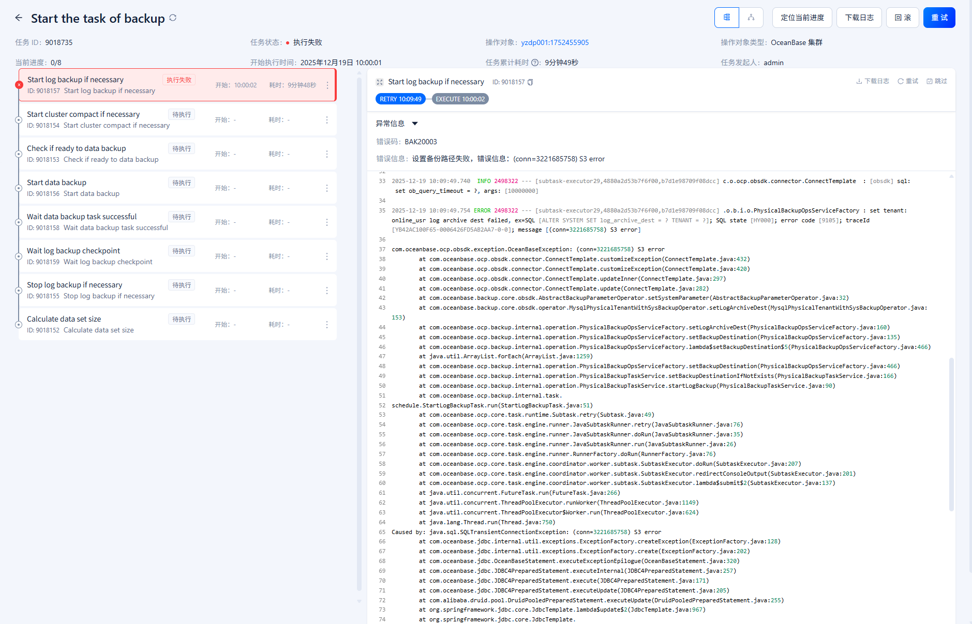Select the RETRY 10:09:49 execution tab
Viewport: 972px width, 624px height.
(400, 99)
